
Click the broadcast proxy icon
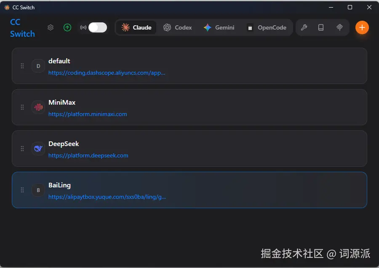(83, 27)
